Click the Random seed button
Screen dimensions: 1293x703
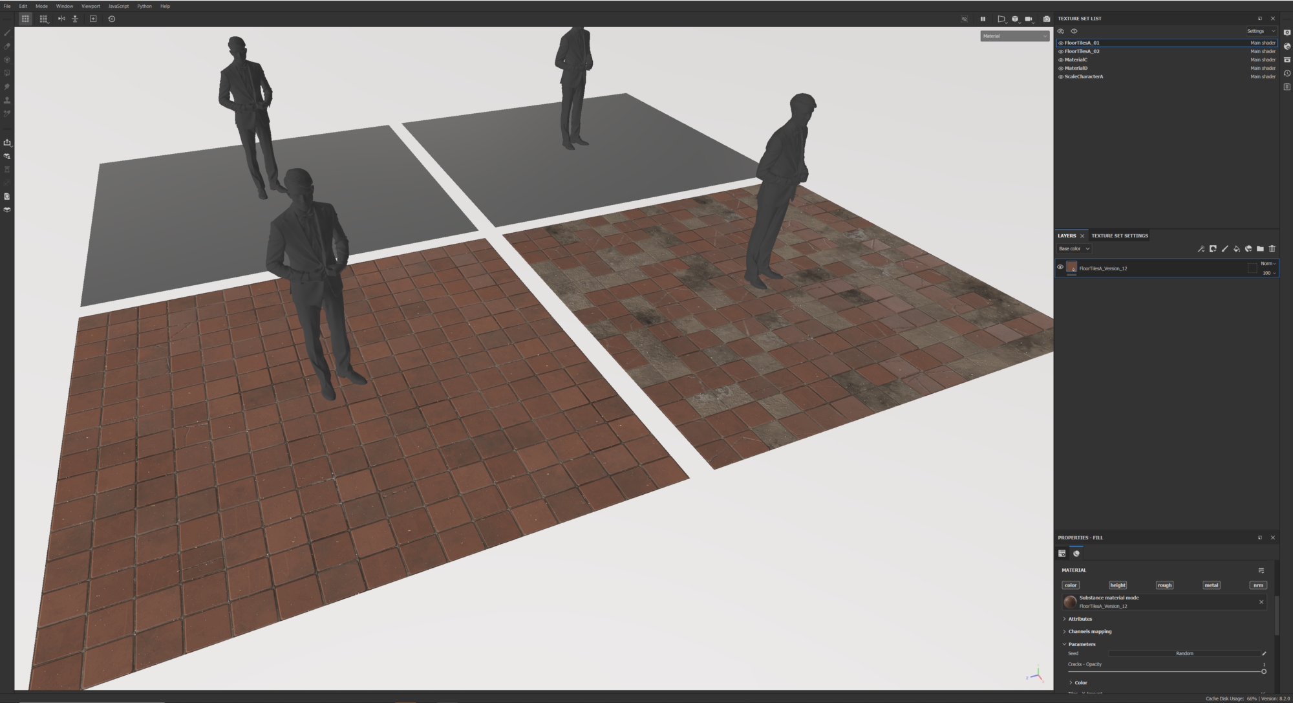(x=1184, y=654)
